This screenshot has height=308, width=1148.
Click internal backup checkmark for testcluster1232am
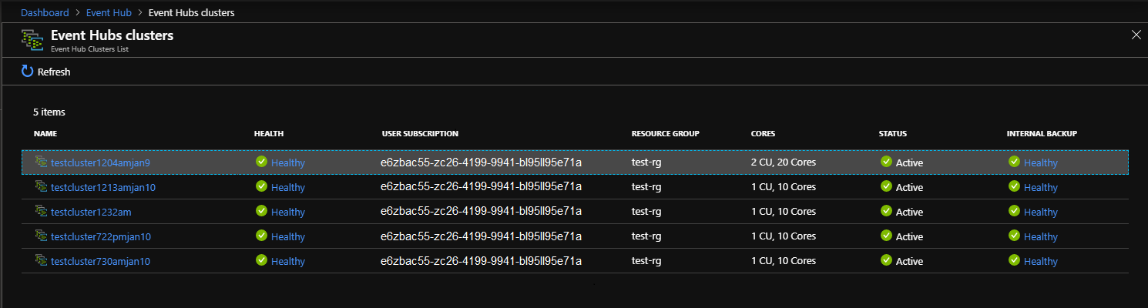pyautogui.click(x=1014, y=212)
